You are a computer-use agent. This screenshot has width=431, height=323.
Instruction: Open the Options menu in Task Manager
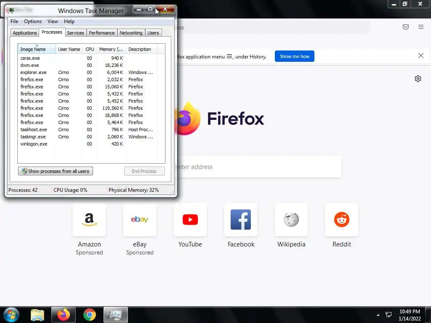33,21
